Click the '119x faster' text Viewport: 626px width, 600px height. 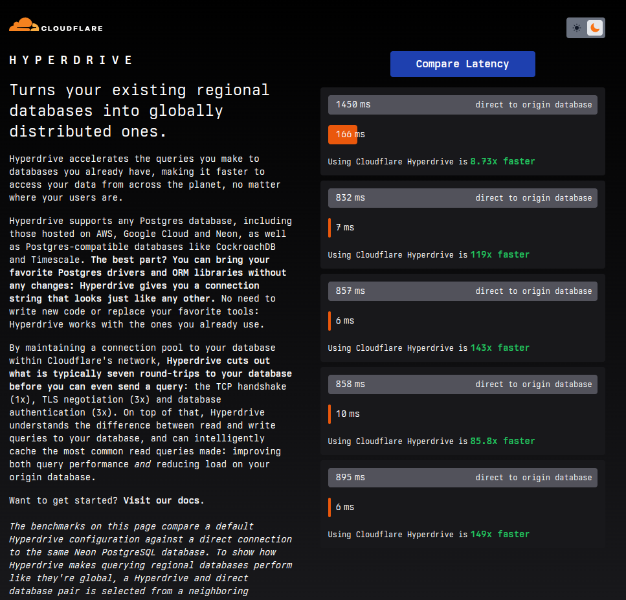(500, 254)
